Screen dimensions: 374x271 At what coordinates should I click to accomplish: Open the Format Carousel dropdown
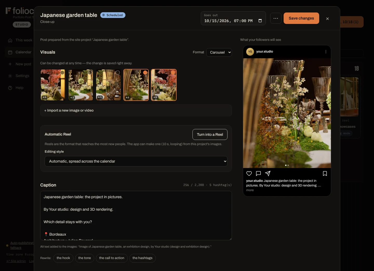coord(219,52)
